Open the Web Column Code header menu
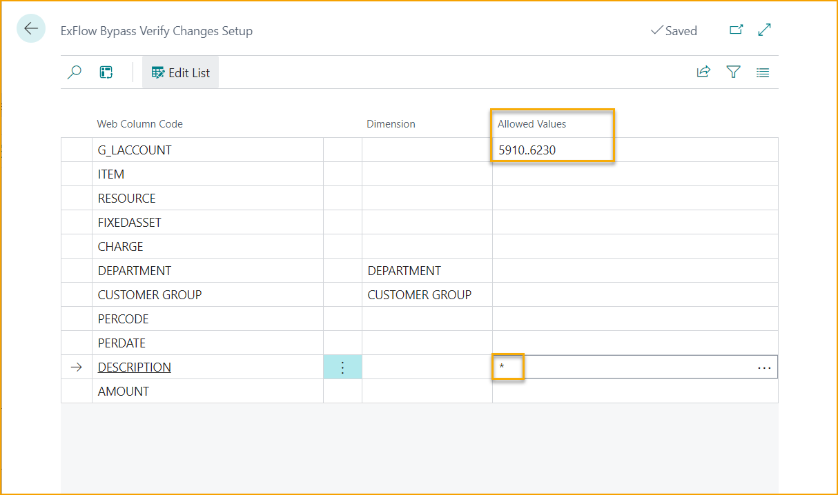 (139, 123)
